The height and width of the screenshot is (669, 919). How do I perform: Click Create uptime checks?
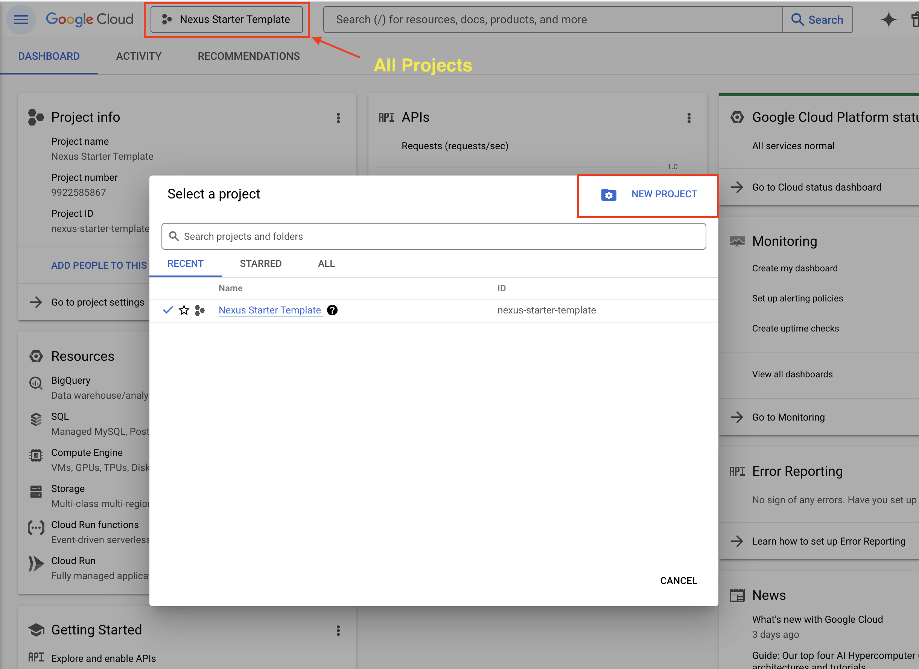pyautogui.click(x=795, y=328)
